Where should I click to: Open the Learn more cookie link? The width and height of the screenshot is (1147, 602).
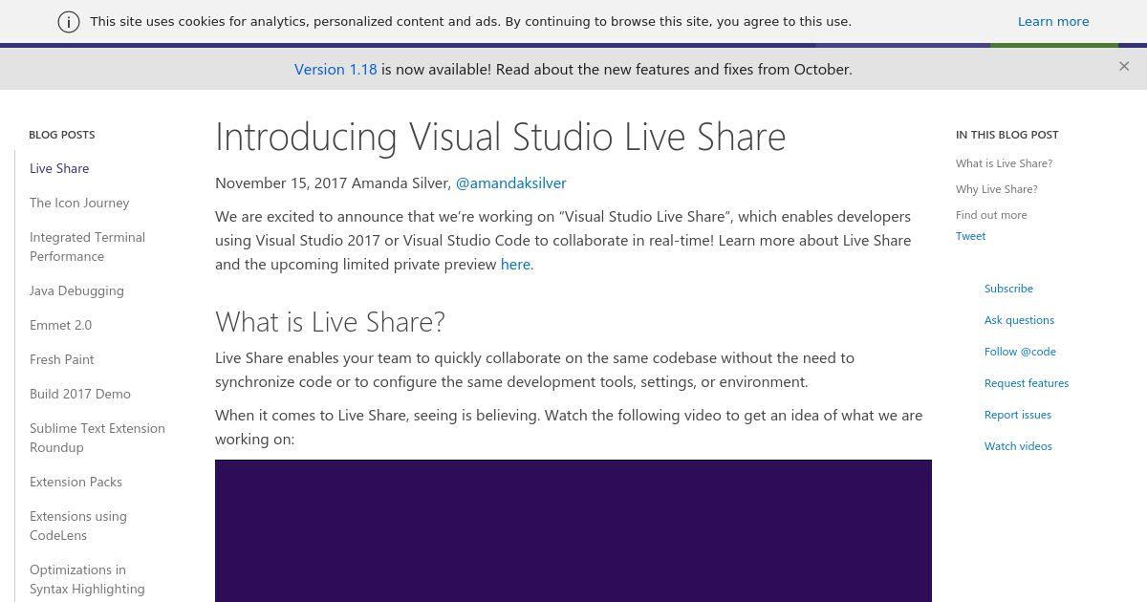point(1053,21)
